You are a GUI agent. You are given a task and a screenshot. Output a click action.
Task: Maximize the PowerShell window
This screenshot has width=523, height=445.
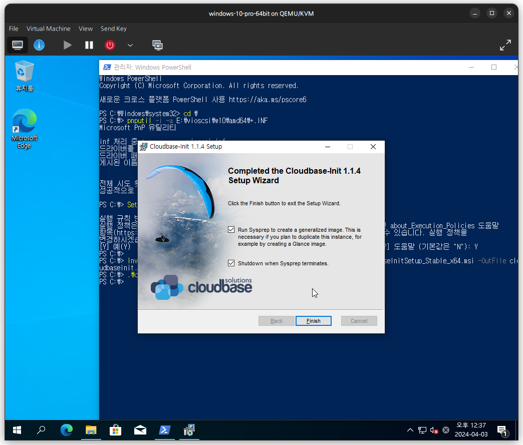click(494, 68)
